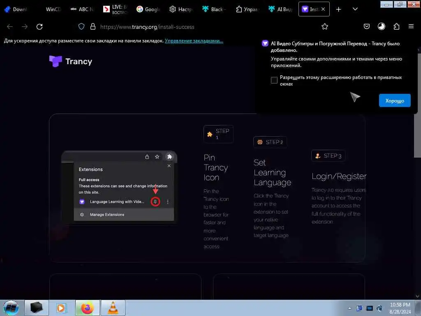The width and height of the screenshot is (421, 316).
Task: Open the Управление закладками link
Action: (194, 41)
